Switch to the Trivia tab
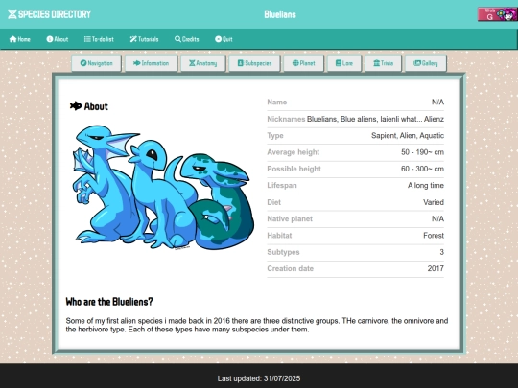The height and width of the screenshot is (388, 518). [383, 63]
